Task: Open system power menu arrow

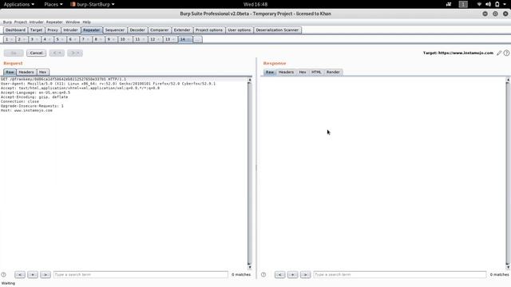Action: (x=505, y=4)
